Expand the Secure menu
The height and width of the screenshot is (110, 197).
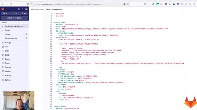[x=14, y=59]
